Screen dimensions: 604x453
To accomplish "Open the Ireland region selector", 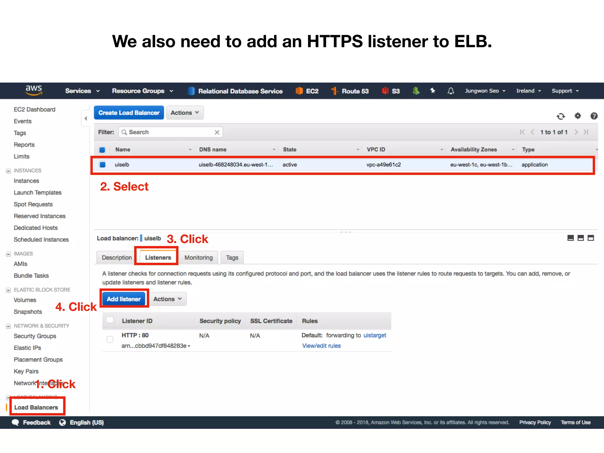I will coord(528,91).
